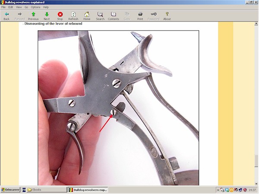
Task: Restore down the Bulldog revolvers window
Action: point(251,2)
